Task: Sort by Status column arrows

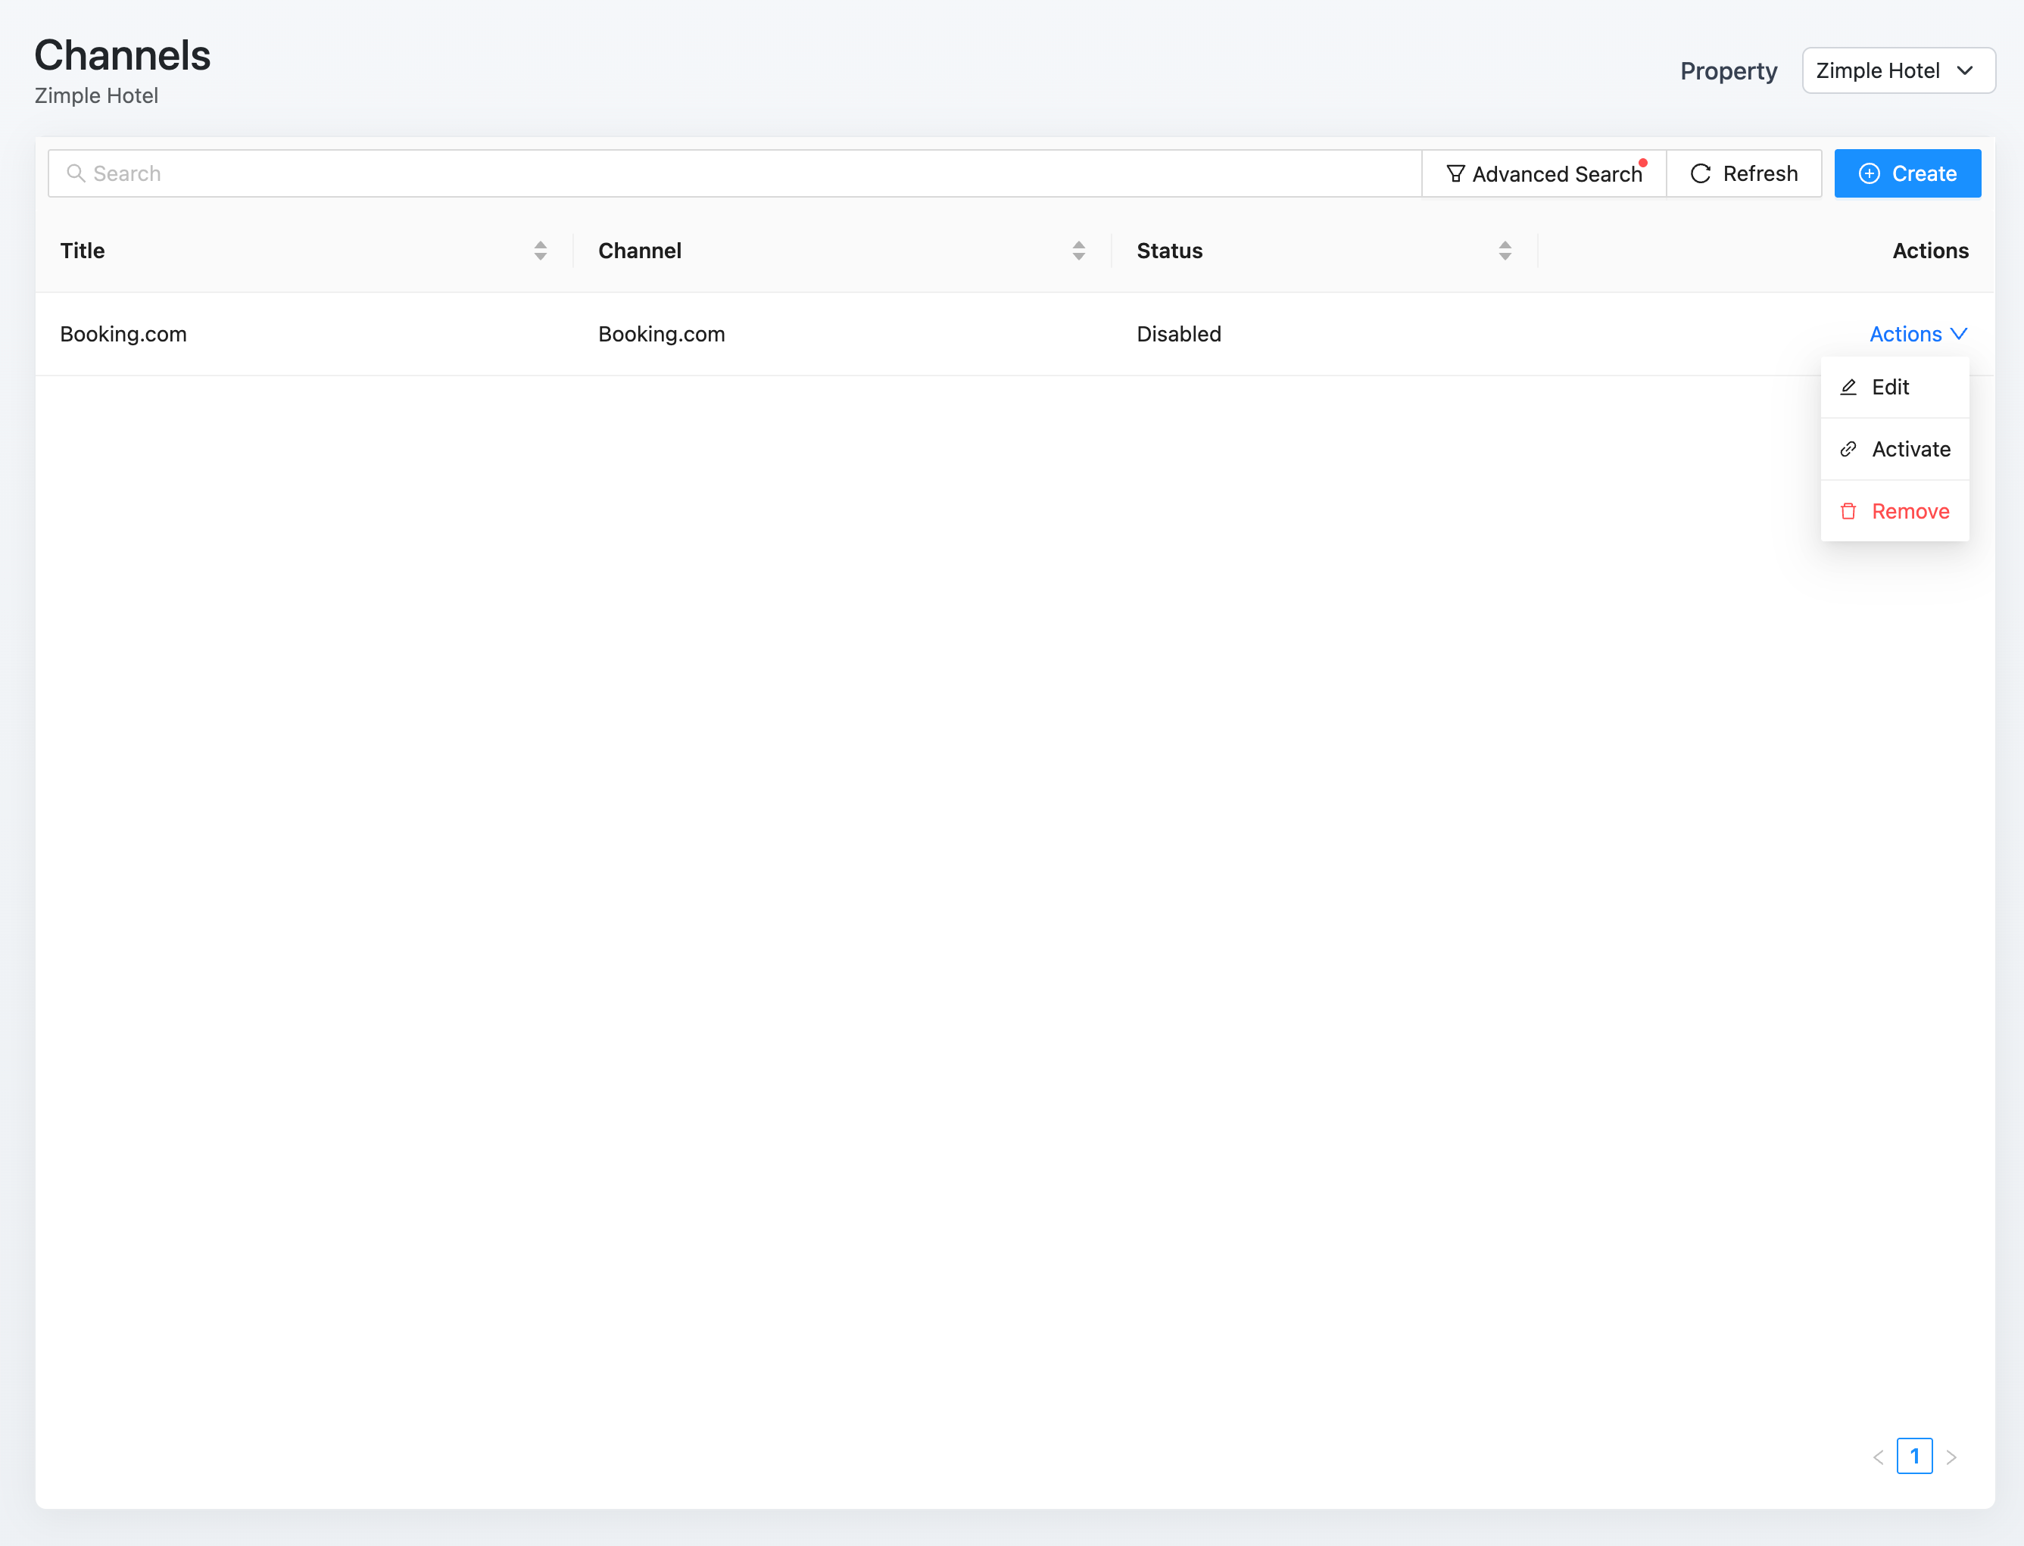Action: (1504, 251)
